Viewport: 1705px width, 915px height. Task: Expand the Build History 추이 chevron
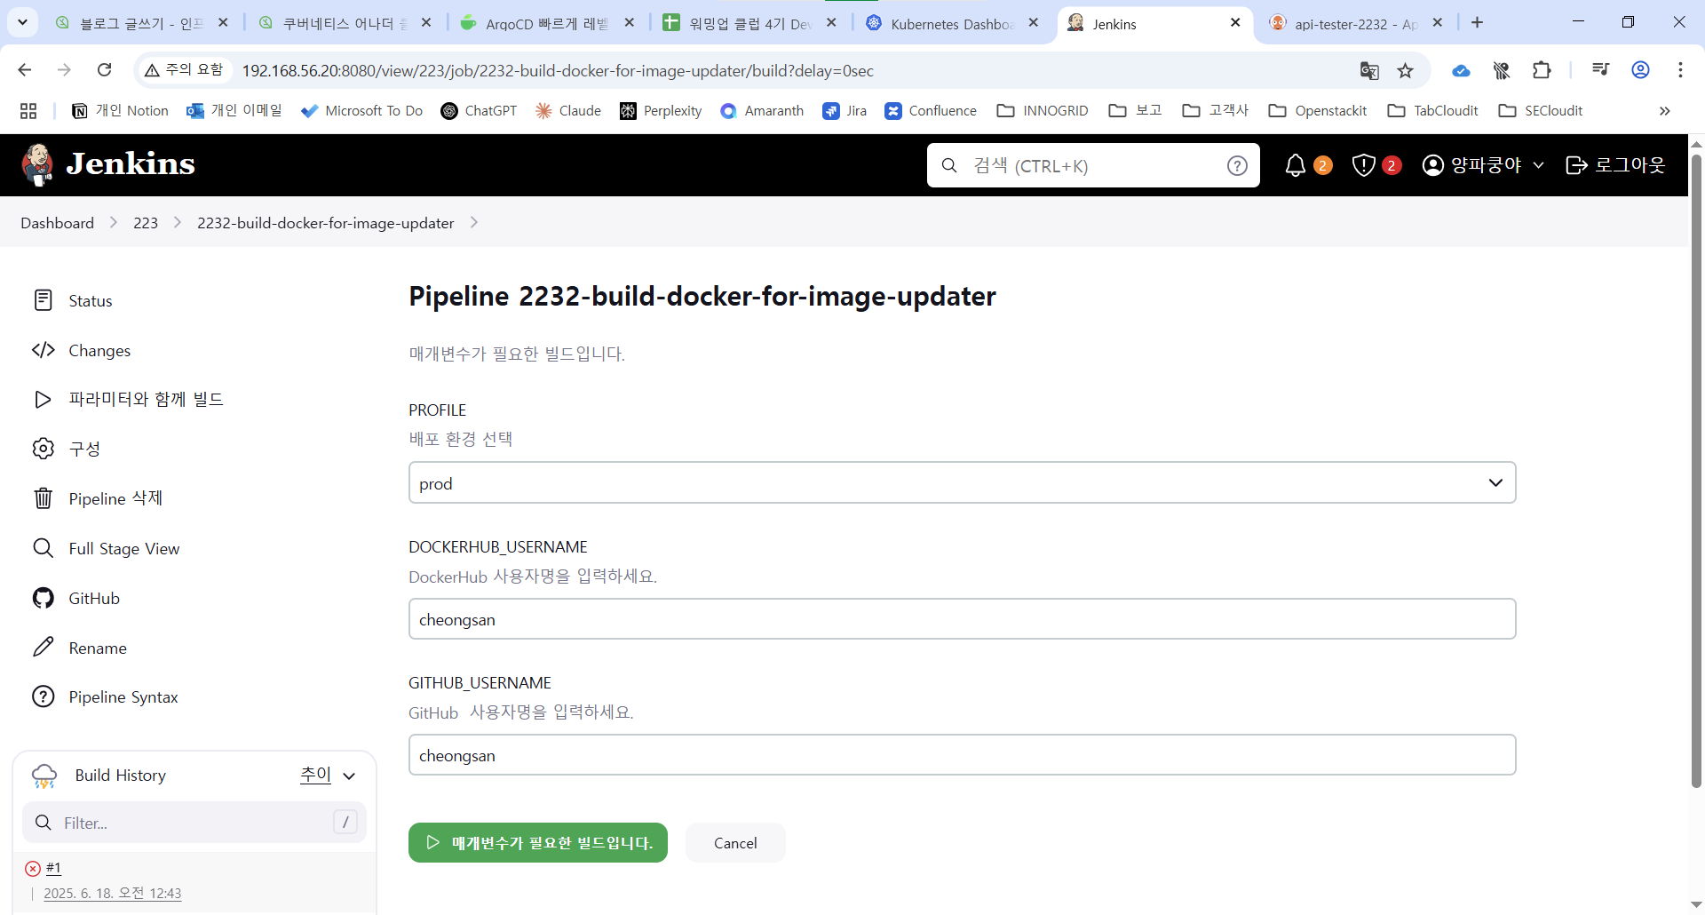click(349, 776)
